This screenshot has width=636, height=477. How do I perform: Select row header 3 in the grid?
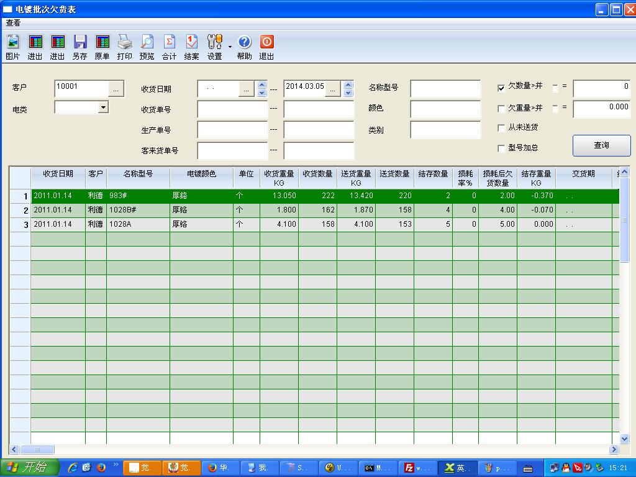(20, 225)
